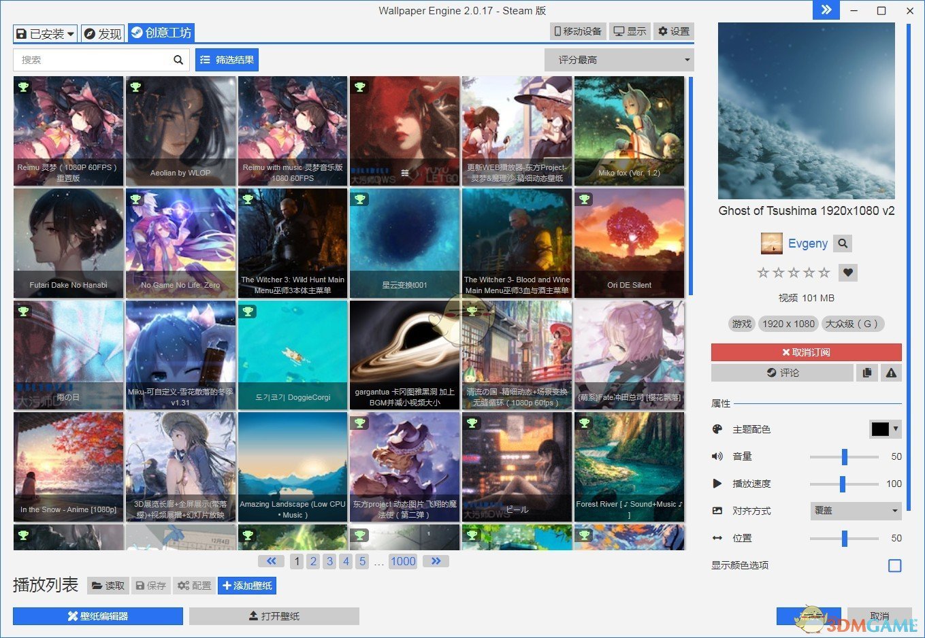Viewport: 925px width, 638px height.
Task: Click the trophy badge on the Ori DE Silent wallpaper
Action: click(584, 199)
